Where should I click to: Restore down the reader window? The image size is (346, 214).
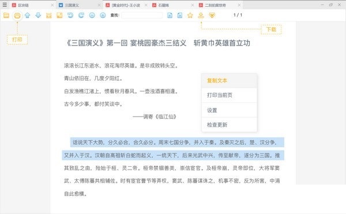(x=331, y=5)
